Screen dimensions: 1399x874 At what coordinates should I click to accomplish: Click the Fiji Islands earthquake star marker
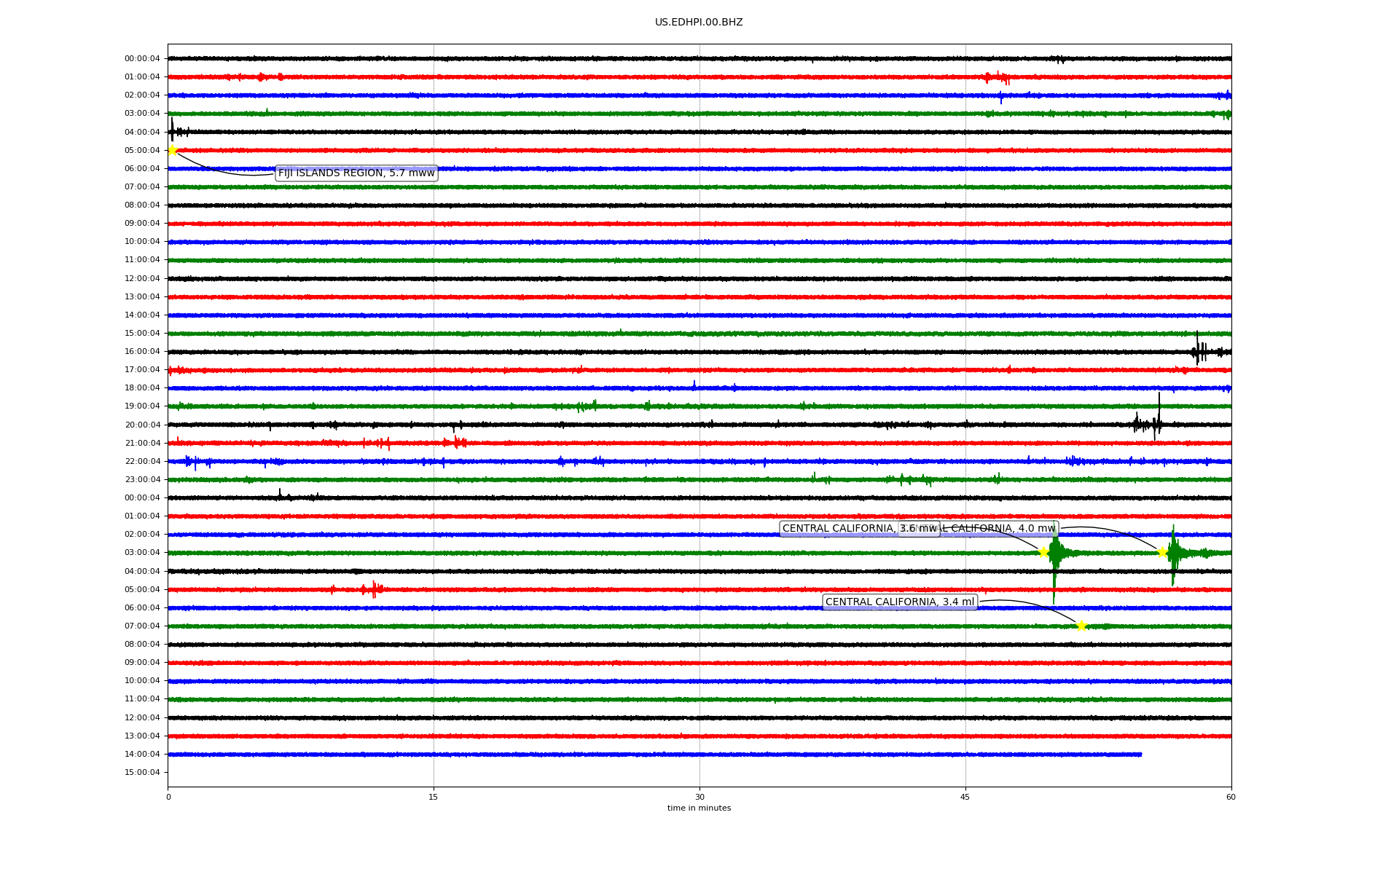(x=172, y=150)
